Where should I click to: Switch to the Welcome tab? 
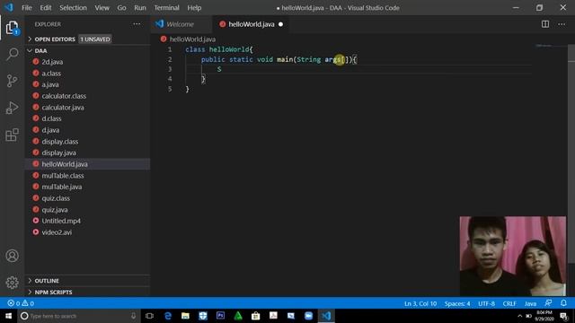tap(181, 24)
